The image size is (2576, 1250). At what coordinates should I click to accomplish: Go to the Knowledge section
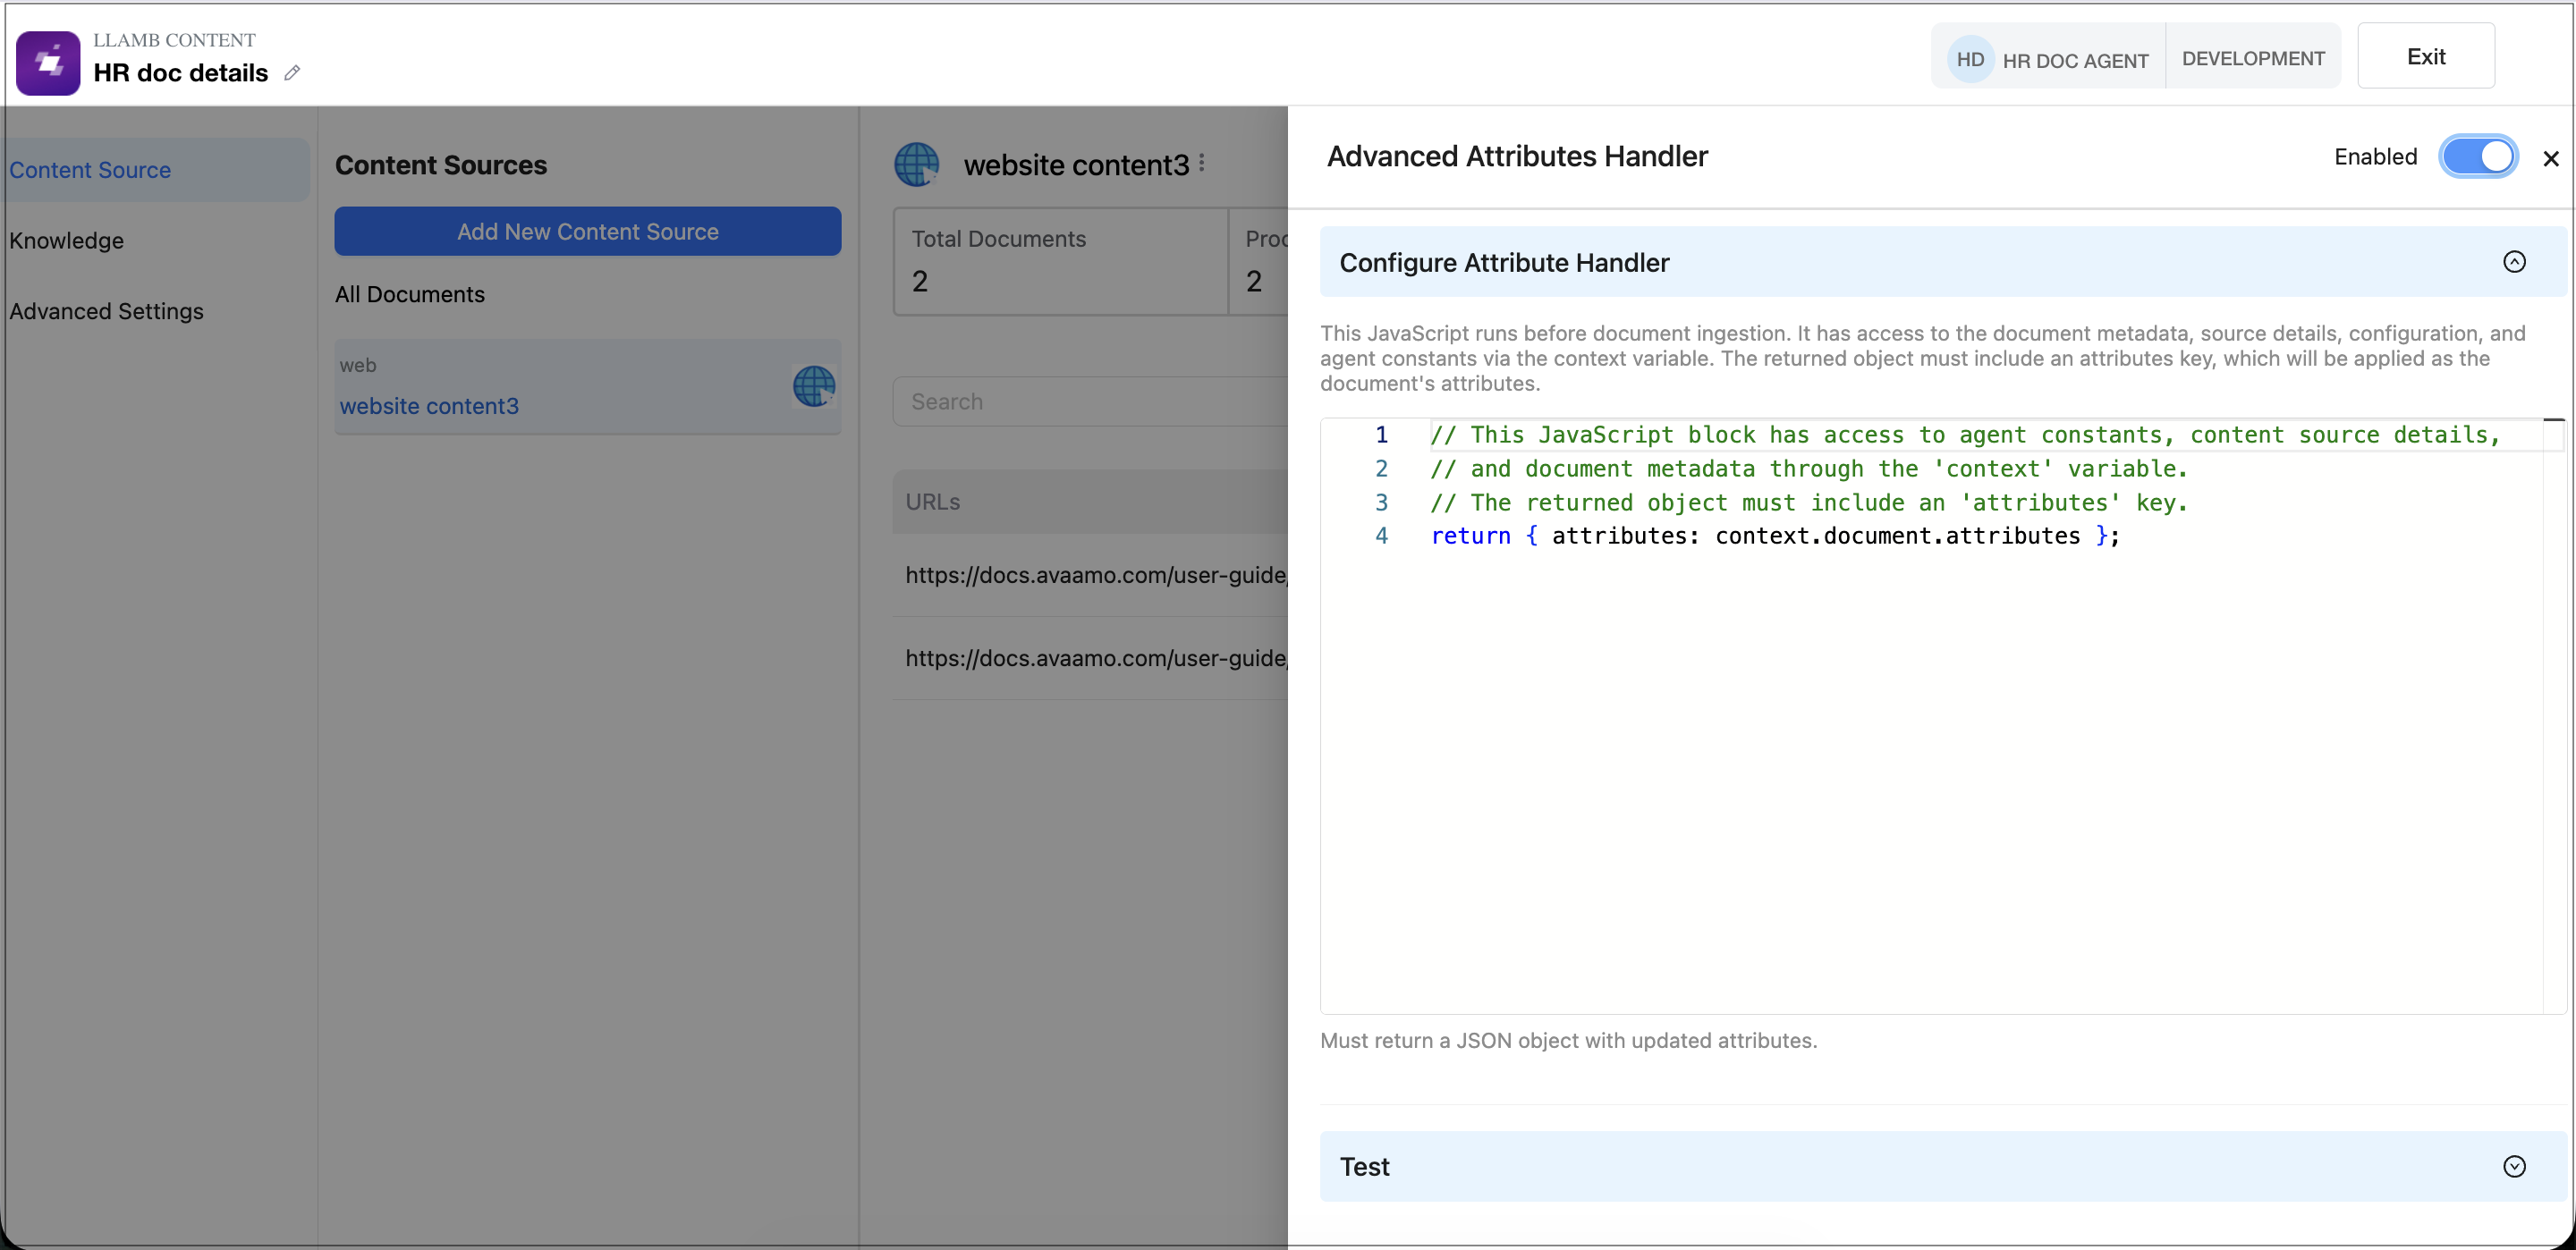click(67, 241)
